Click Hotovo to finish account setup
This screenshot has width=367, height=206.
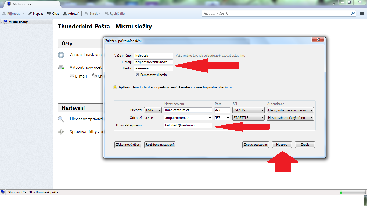(282, 145)
